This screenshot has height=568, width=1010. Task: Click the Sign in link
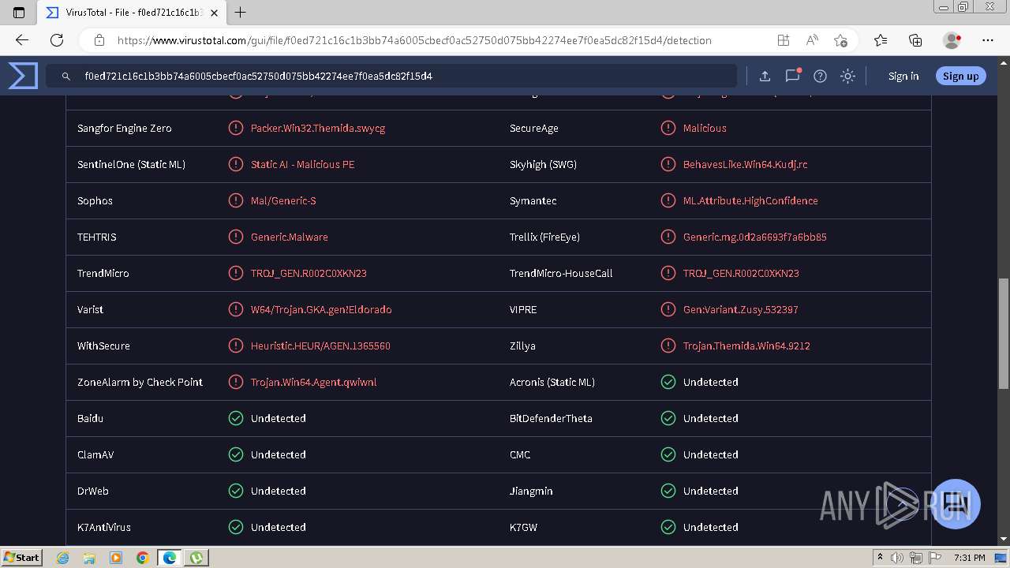click(903, 76)
